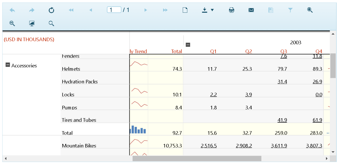
Task: Open the 2,516.5 Mountain Bikes Q1 link
Action: pos(208,146)
